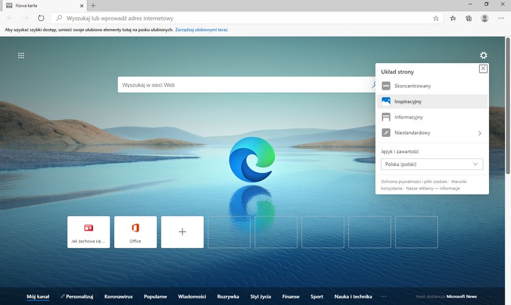The image size is (511, 305).
Task: Expand Niestandardowy options chevron
Action: (480, 133)
